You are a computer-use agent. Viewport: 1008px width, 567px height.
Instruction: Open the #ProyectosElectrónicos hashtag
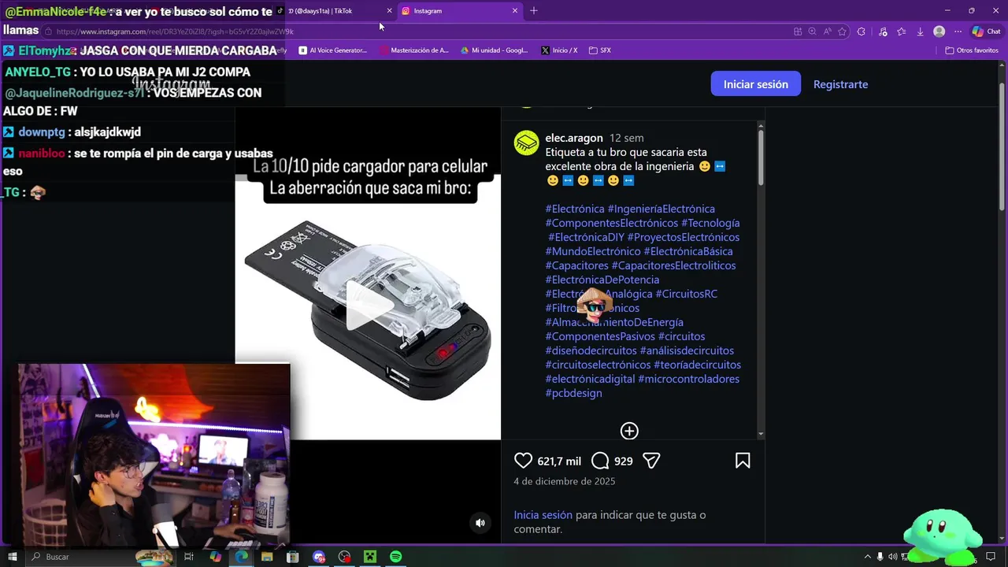684,237
